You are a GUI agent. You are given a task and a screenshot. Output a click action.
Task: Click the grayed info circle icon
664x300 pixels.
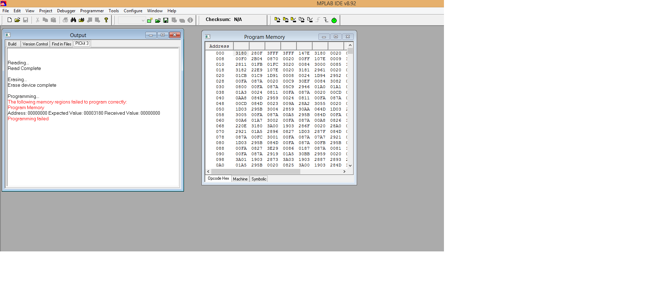pos(190,20)
